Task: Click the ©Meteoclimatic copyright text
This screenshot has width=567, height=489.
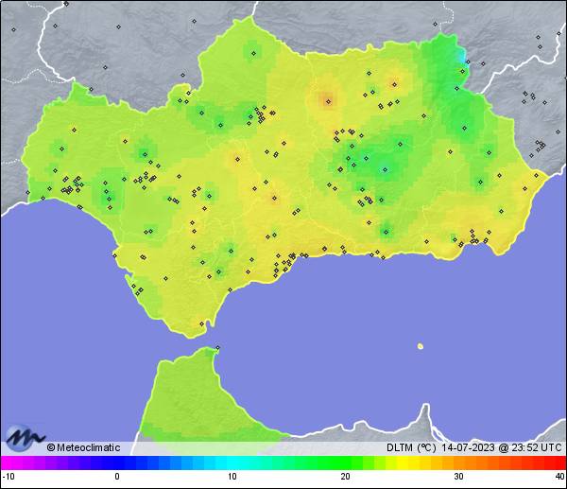Action: coord(83,447)
